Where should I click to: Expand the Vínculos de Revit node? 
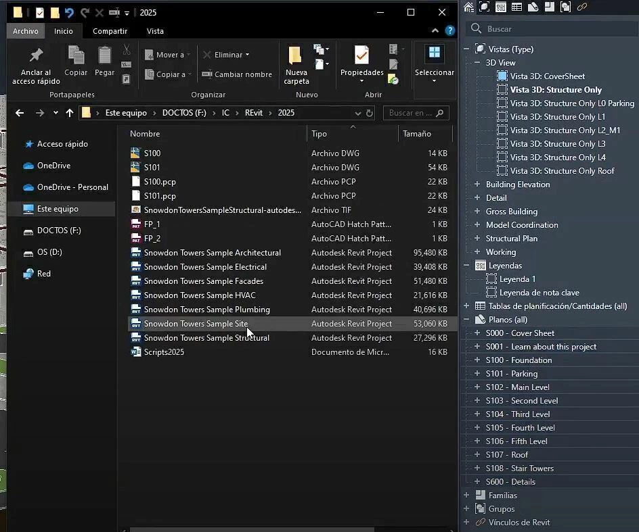pyautogui.click(x=466, y=523)
